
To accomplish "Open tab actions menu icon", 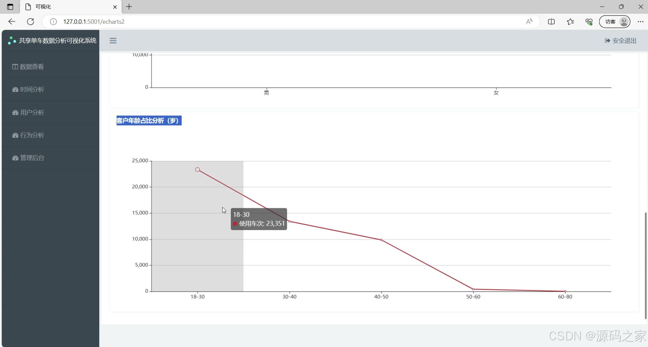I will click(x=10, y=7).
